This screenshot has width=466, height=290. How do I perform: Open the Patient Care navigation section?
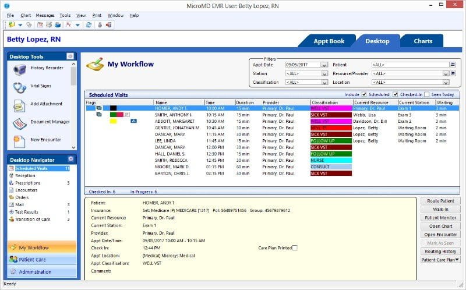point(42,260)
